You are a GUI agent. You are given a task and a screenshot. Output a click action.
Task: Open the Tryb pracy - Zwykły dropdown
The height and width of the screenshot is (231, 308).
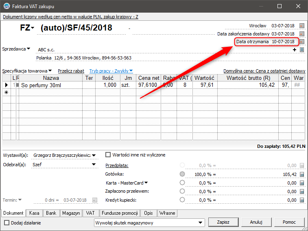click(111, 70)
